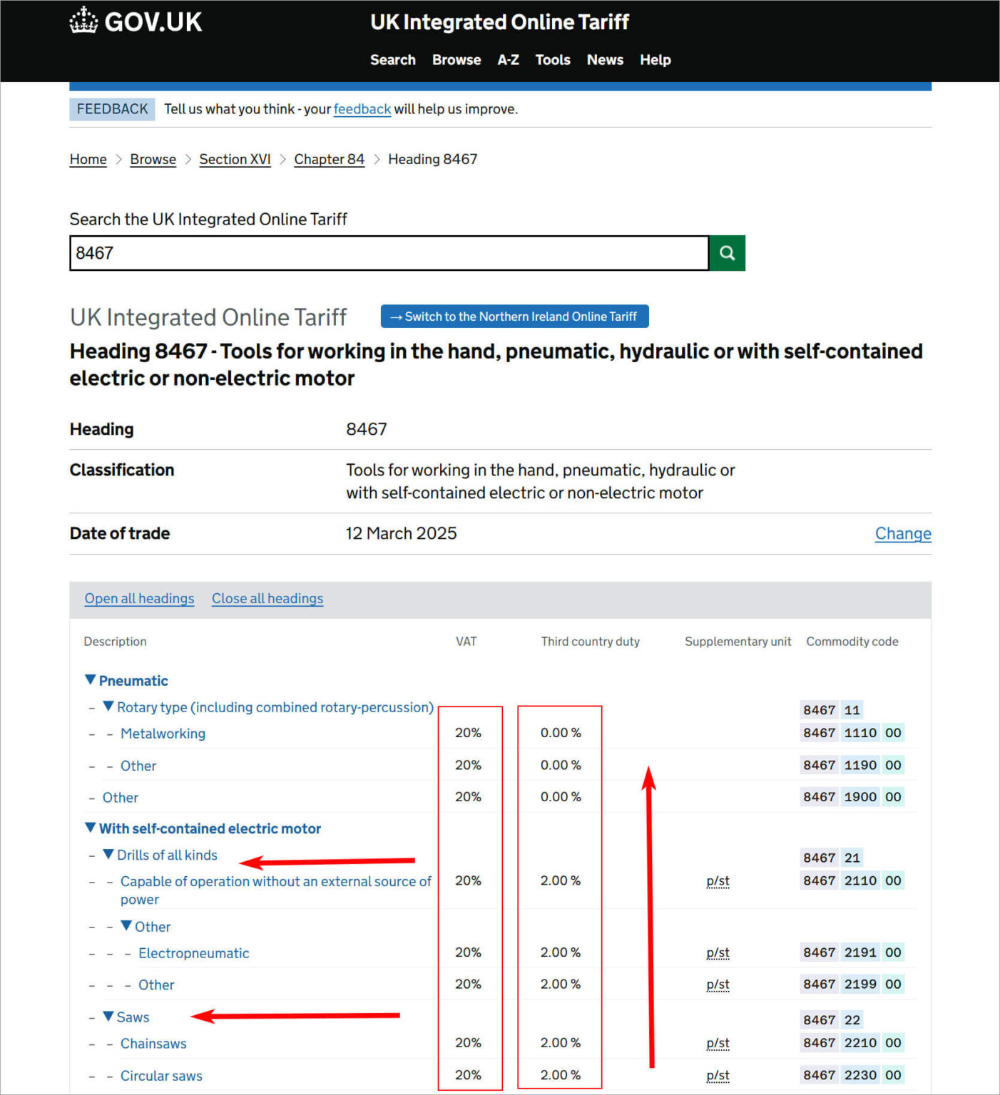Open Capable of operation without external power link
Screen dimensions: 1000x1095
pos(275,890)
